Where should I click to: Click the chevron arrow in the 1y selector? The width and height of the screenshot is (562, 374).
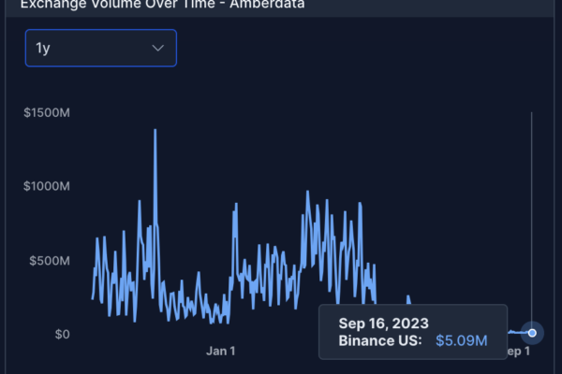tap(157, 48)
